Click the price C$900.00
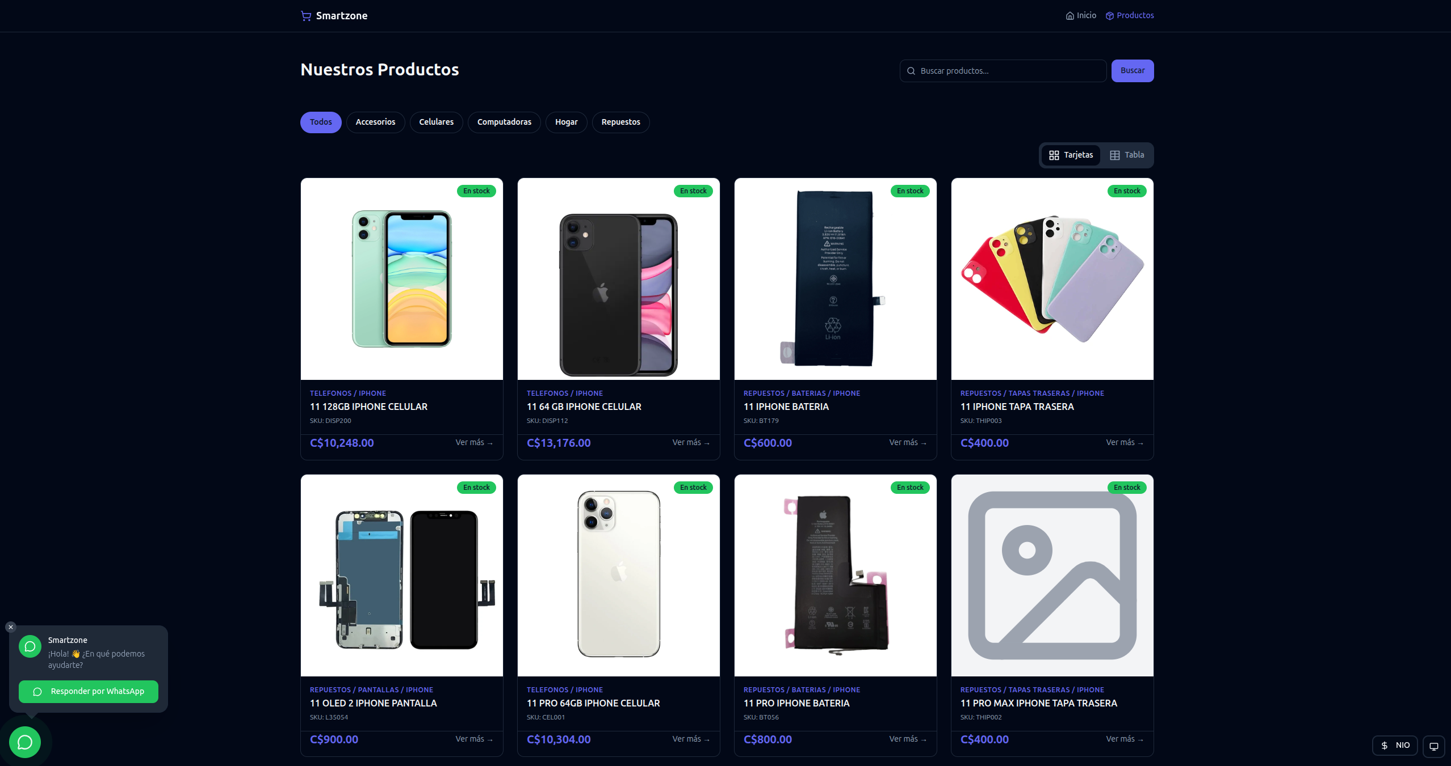Screen dimensions: 1451x766 (x=334, y=740)
